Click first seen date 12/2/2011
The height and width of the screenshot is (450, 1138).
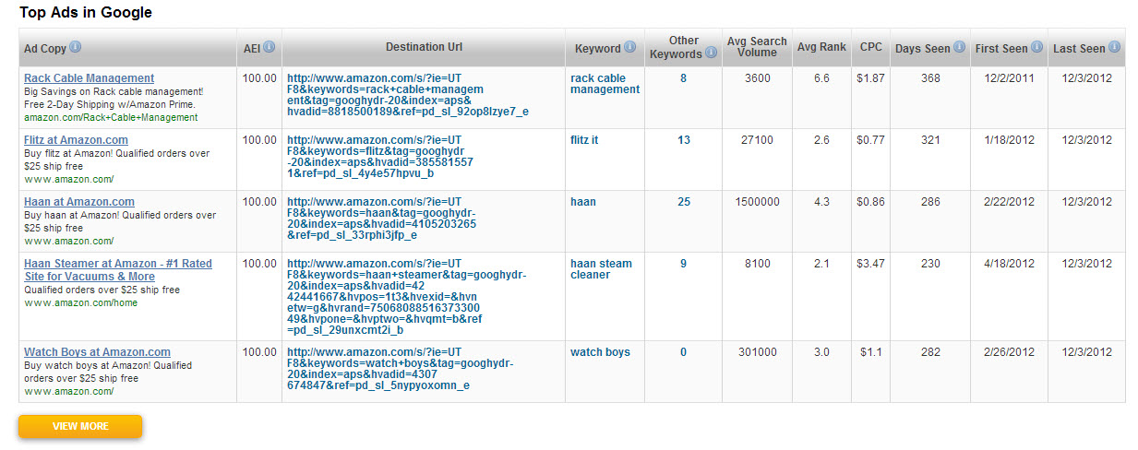1009,78
